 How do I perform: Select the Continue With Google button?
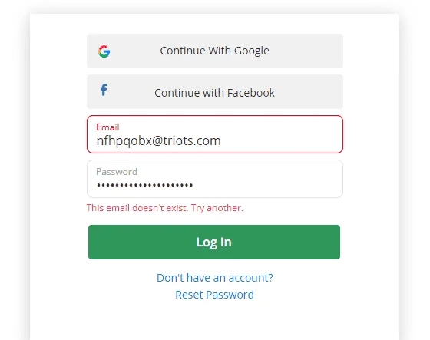(215, 51)
